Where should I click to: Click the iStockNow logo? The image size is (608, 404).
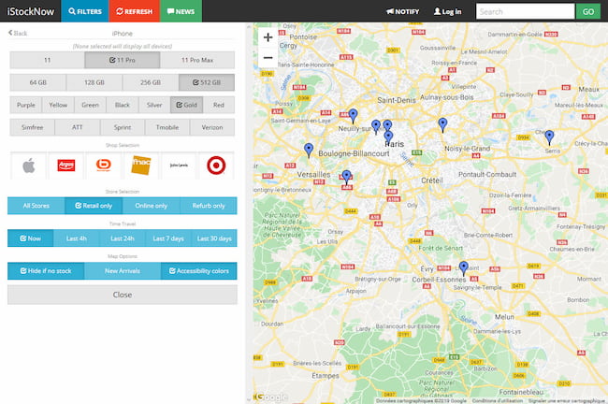coord(30,11)
